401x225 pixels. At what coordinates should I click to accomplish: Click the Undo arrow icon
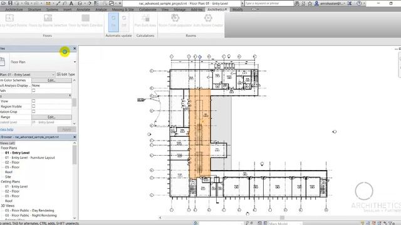(26, 3)
